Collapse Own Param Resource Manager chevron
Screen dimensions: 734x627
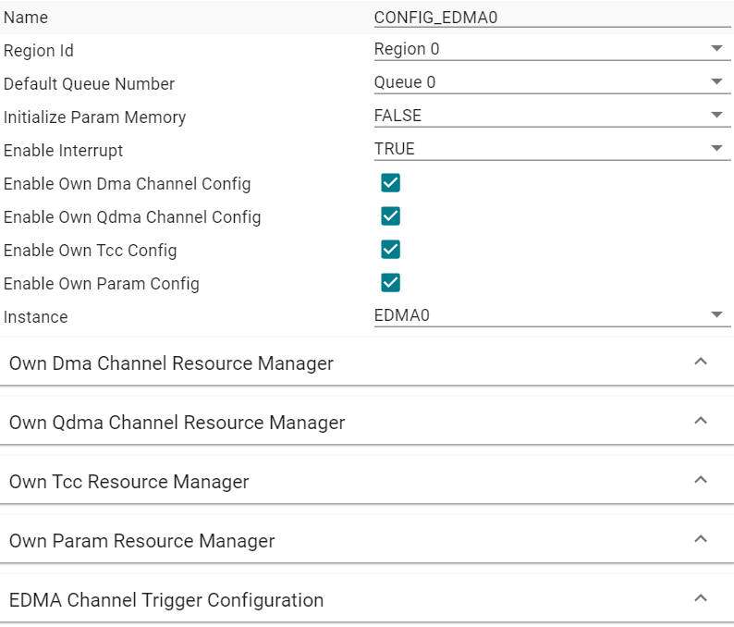[x=701, y=539]
